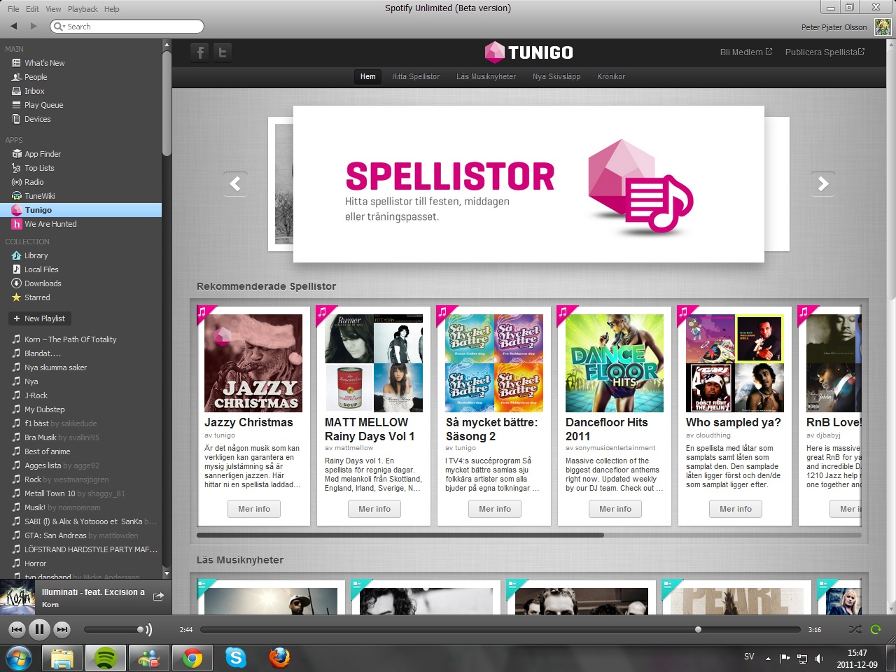The height and width of the screenshot is (672, 896).
Task: Click Mer info under Dancefloor Hits 2011
Action: tap(615, 509)
